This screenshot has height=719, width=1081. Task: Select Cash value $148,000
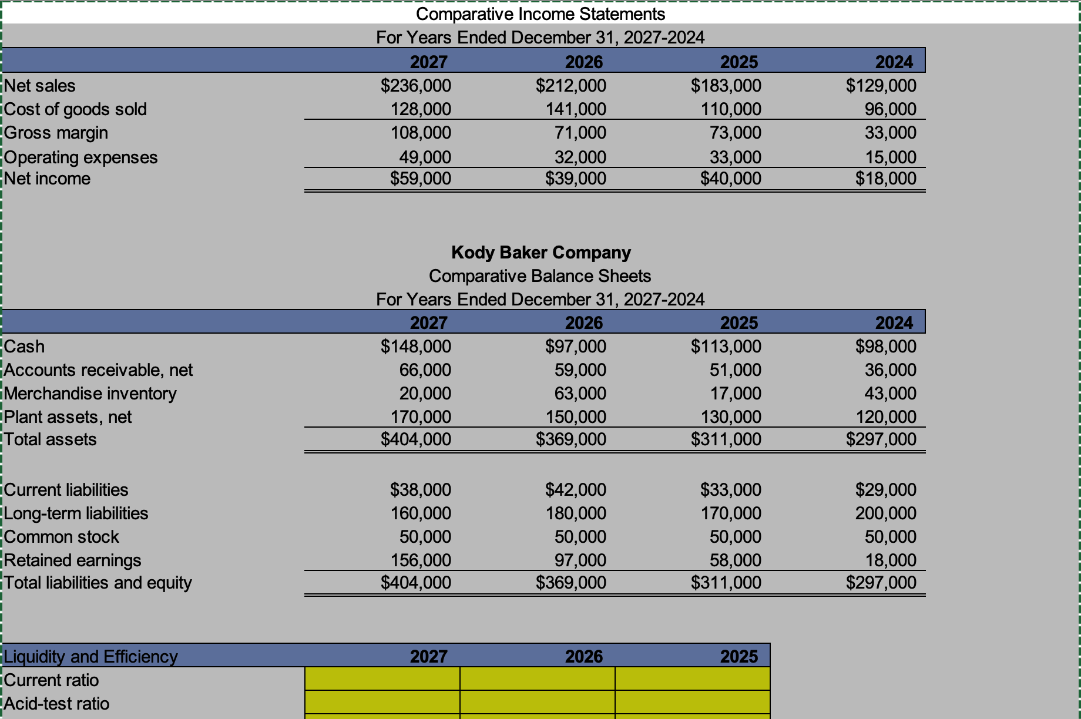tap(416, 347)
